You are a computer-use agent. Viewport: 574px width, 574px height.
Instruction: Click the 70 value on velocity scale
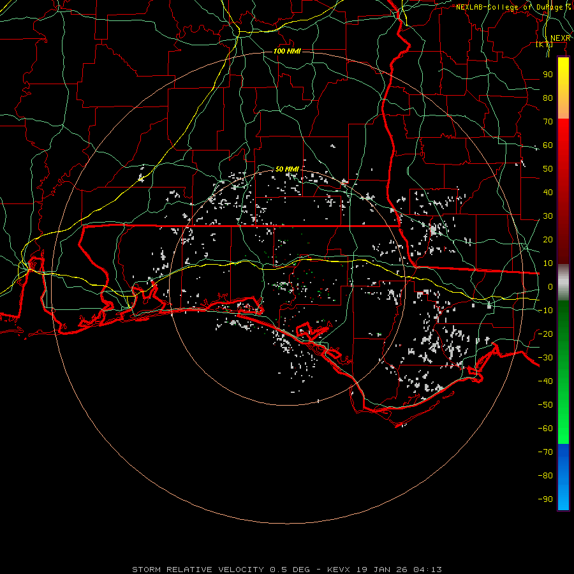pyautogui.click(x=548, y=122)
